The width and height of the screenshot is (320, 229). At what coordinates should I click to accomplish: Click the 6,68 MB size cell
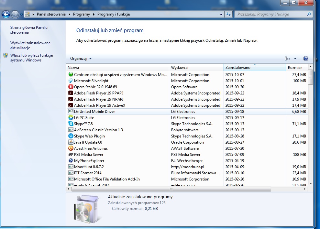(x=299, y=112)
